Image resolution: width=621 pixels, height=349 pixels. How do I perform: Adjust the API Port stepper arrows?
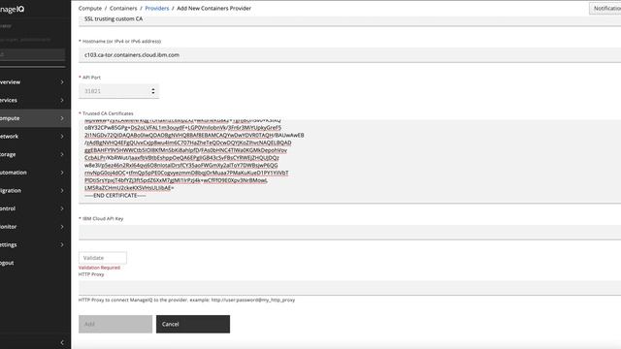click(x=153, y=91)
